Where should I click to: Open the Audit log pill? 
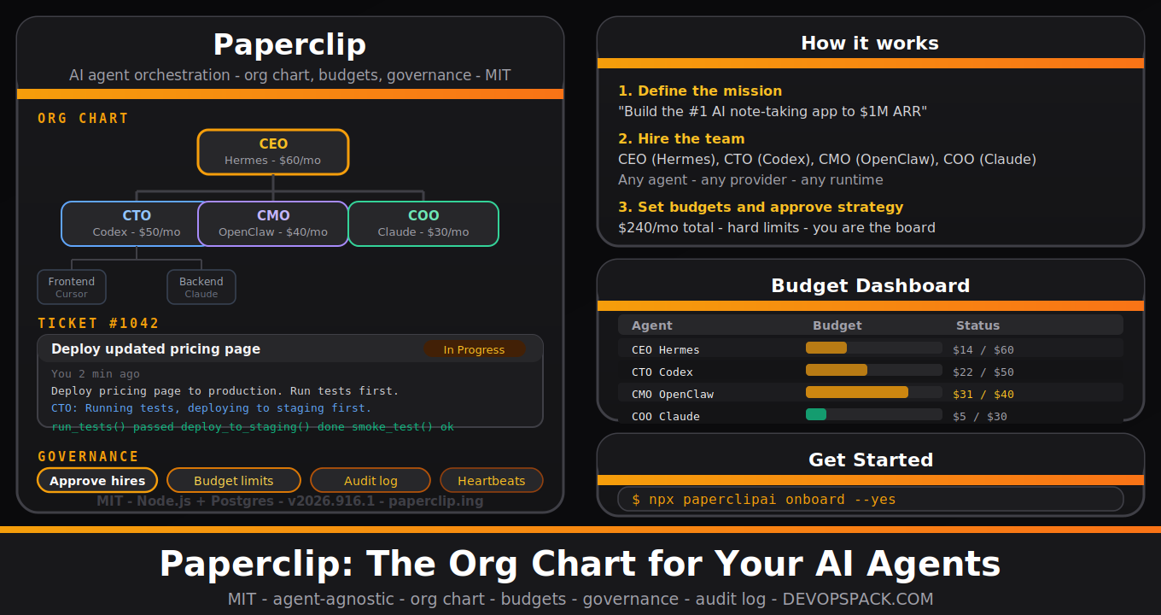370,481
